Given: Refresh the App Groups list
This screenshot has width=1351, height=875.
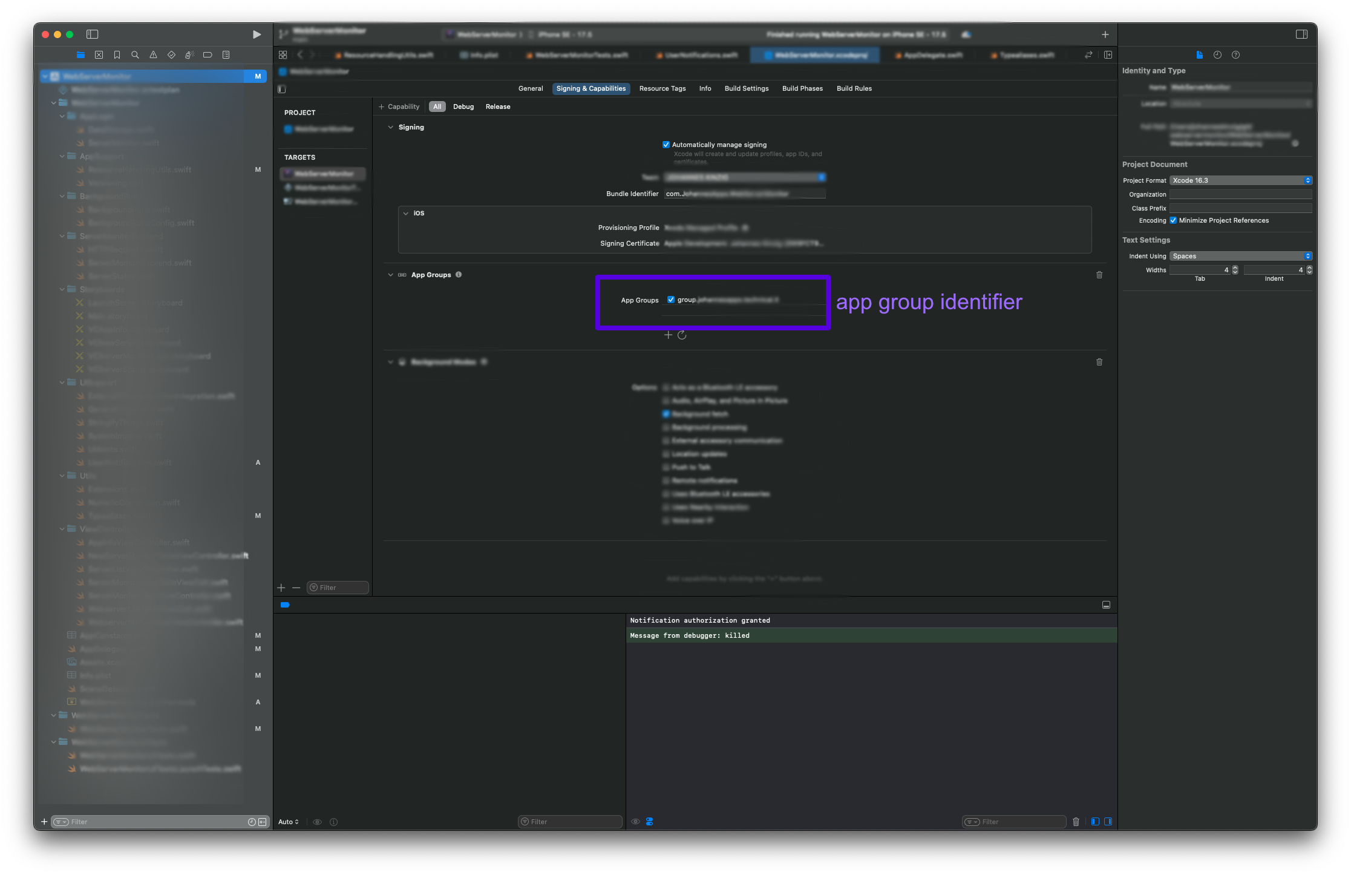Looking at the screenshot, I should coord(682,335).
